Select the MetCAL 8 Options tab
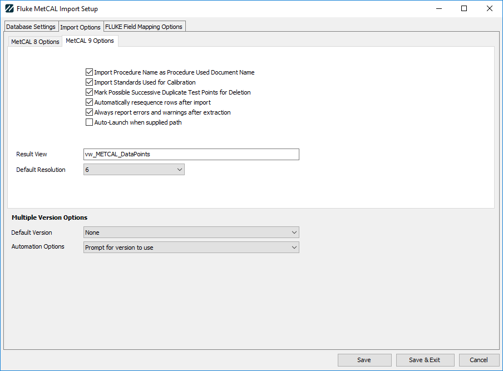Image resolution: width=503 pixels, height=371 pixels. [x=35, y=42]
